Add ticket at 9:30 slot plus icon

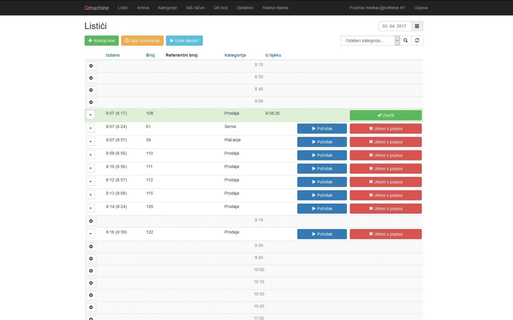91,247
